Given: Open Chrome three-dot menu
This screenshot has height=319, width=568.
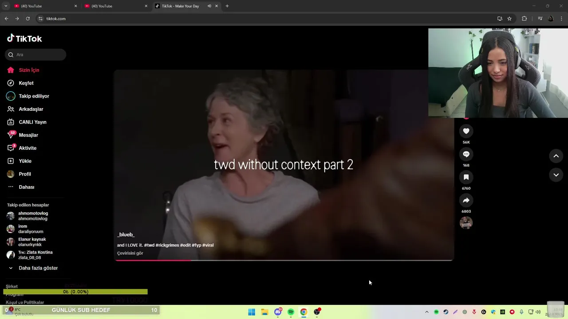Looking at the screenshot, I should tap(562, 19).
